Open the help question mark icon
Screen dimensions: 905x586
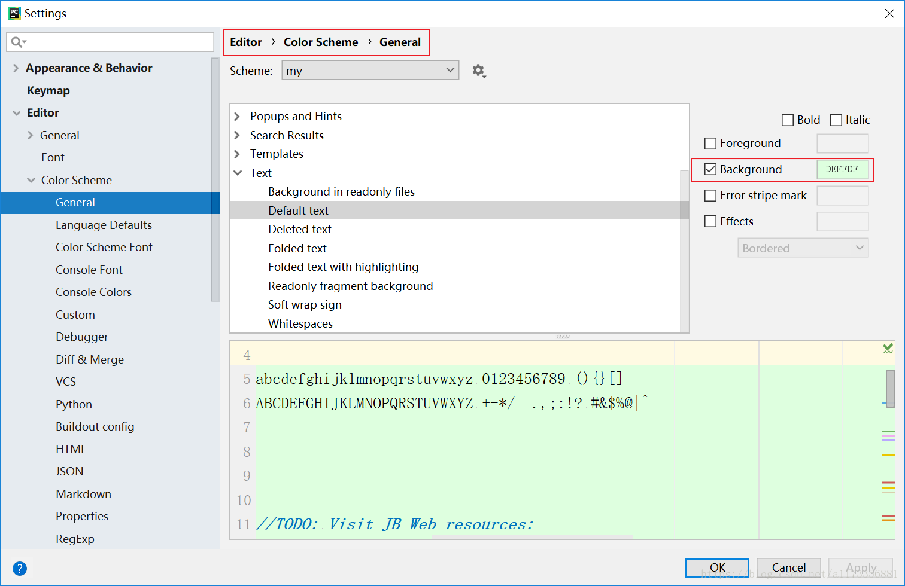20,569
